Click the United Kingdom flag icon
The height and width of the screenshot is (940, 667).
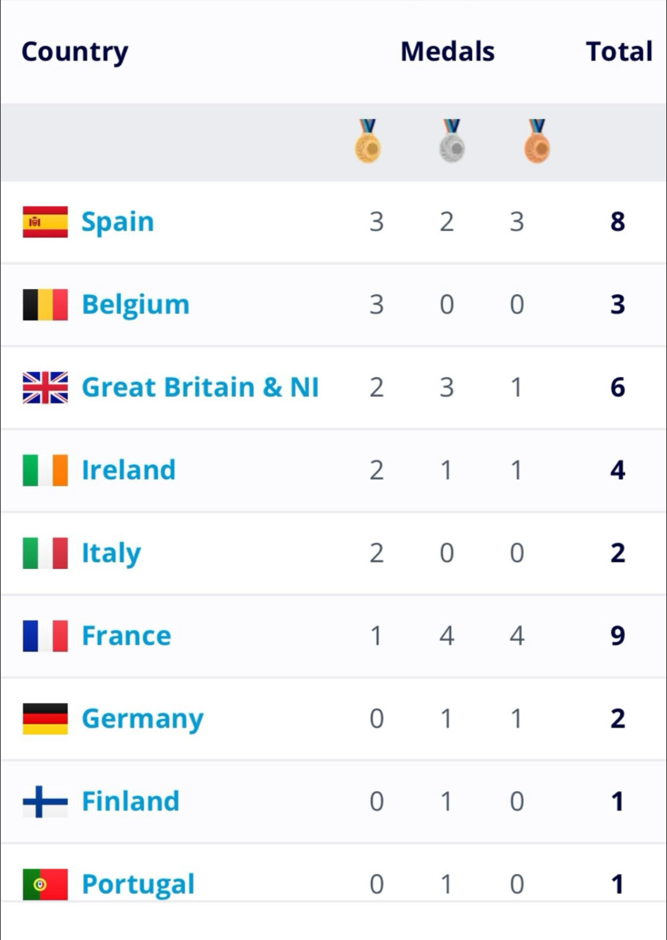pyautogui.click(x=45, y=388)
